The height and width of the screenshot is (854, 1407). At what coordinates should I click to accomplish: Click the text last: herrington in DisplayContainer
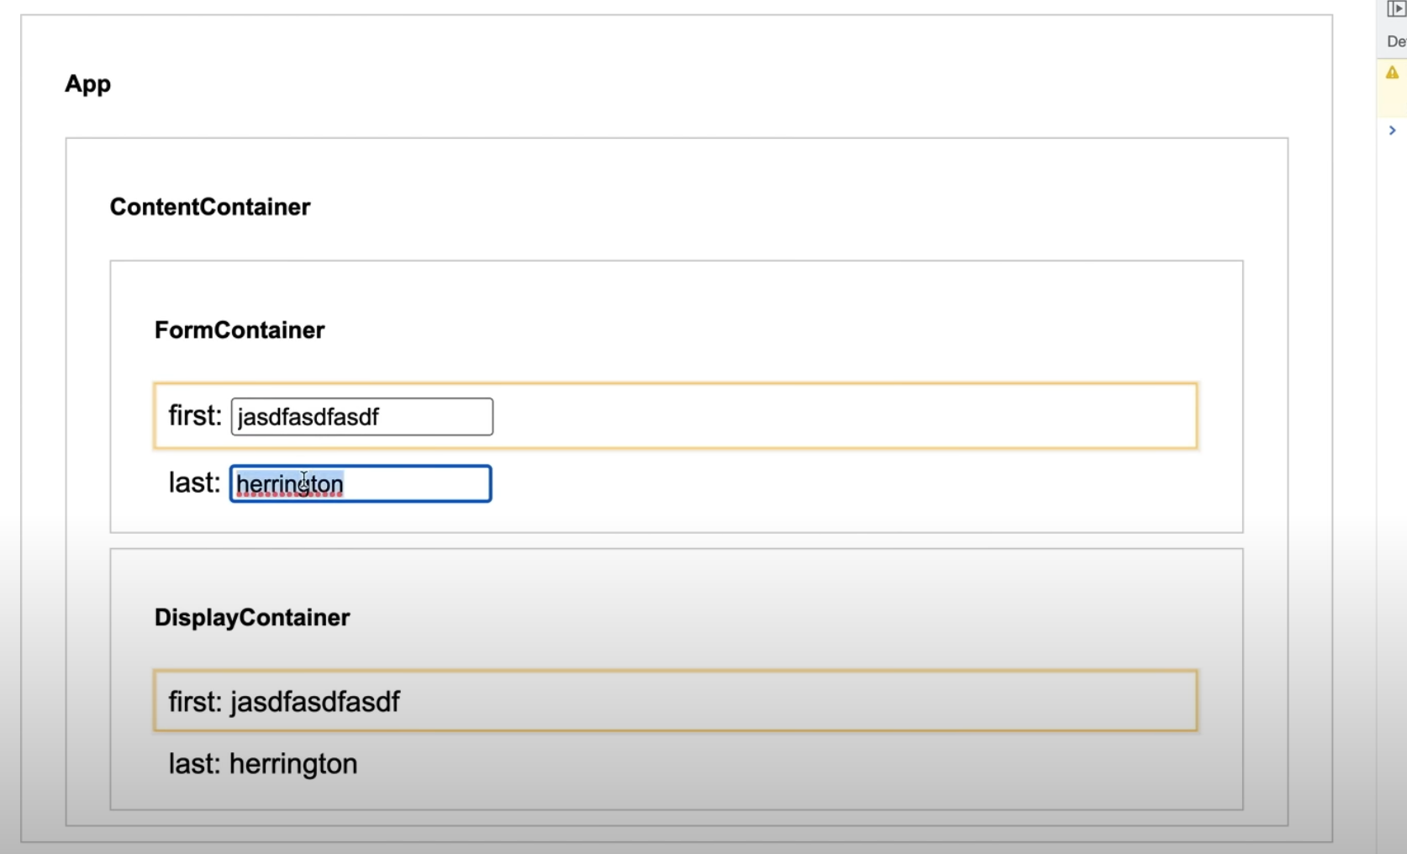[262, 763]
